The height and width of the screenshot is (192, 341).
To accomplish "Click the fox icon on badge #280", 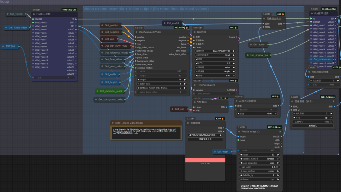I will click(x=223, y=119).
